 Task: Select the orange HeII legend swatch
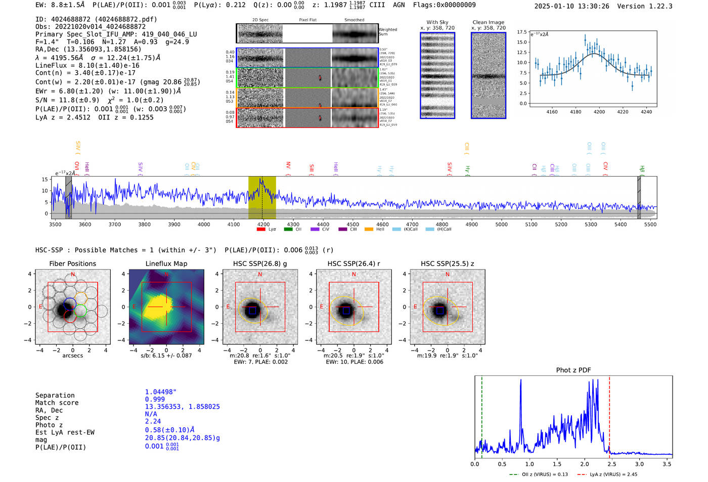click(369, 229)
